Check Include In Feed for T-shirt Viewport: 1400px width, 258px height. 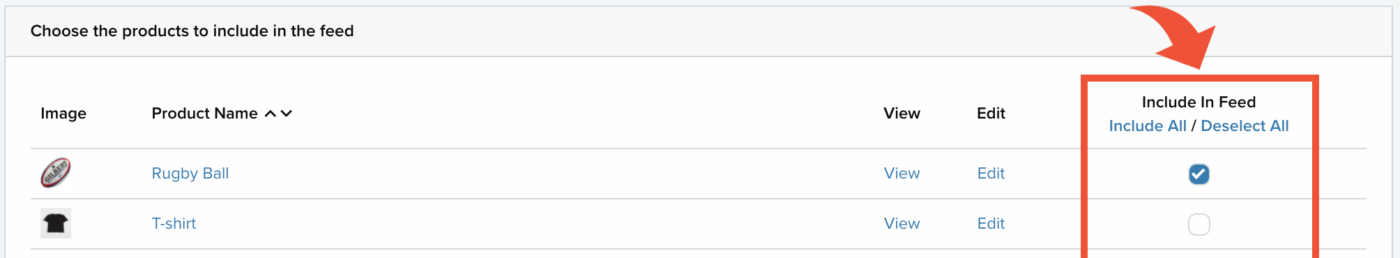[1199, 224]
